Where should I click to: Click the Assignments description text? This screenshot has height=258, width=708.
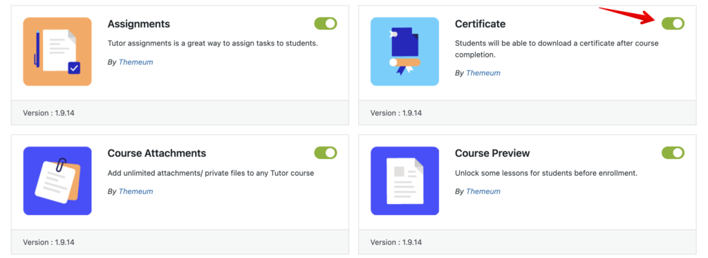tap(213, 44)
